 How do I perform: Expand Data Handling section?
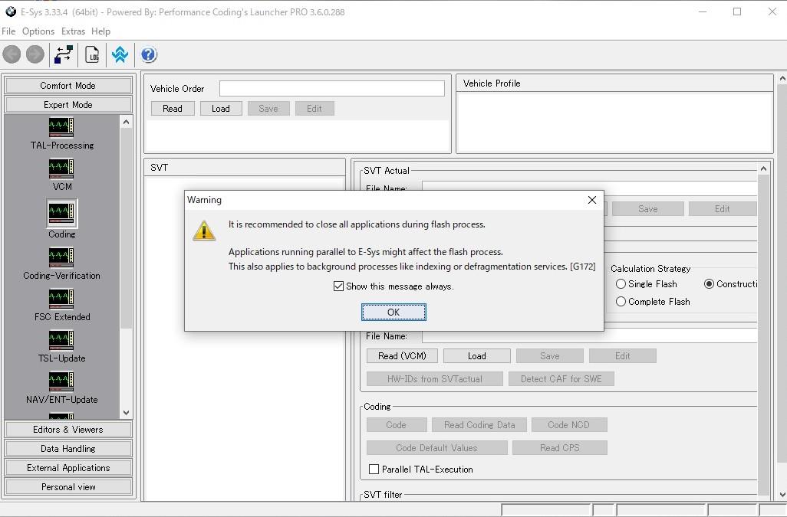click(x=68, y=448)
